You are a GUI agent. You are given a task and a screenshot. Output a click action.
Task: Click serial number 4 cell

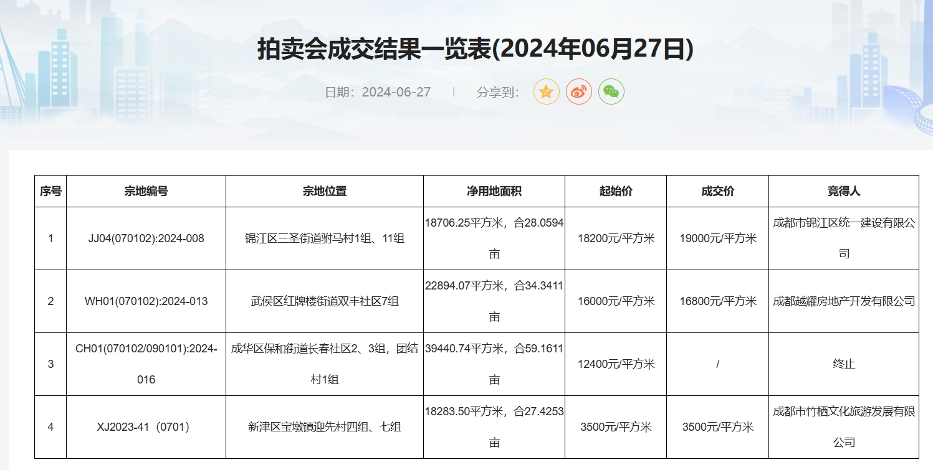pos(50,427)
